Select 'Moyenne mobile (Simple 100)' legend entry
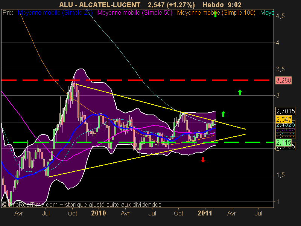 [x=216, y=13]
